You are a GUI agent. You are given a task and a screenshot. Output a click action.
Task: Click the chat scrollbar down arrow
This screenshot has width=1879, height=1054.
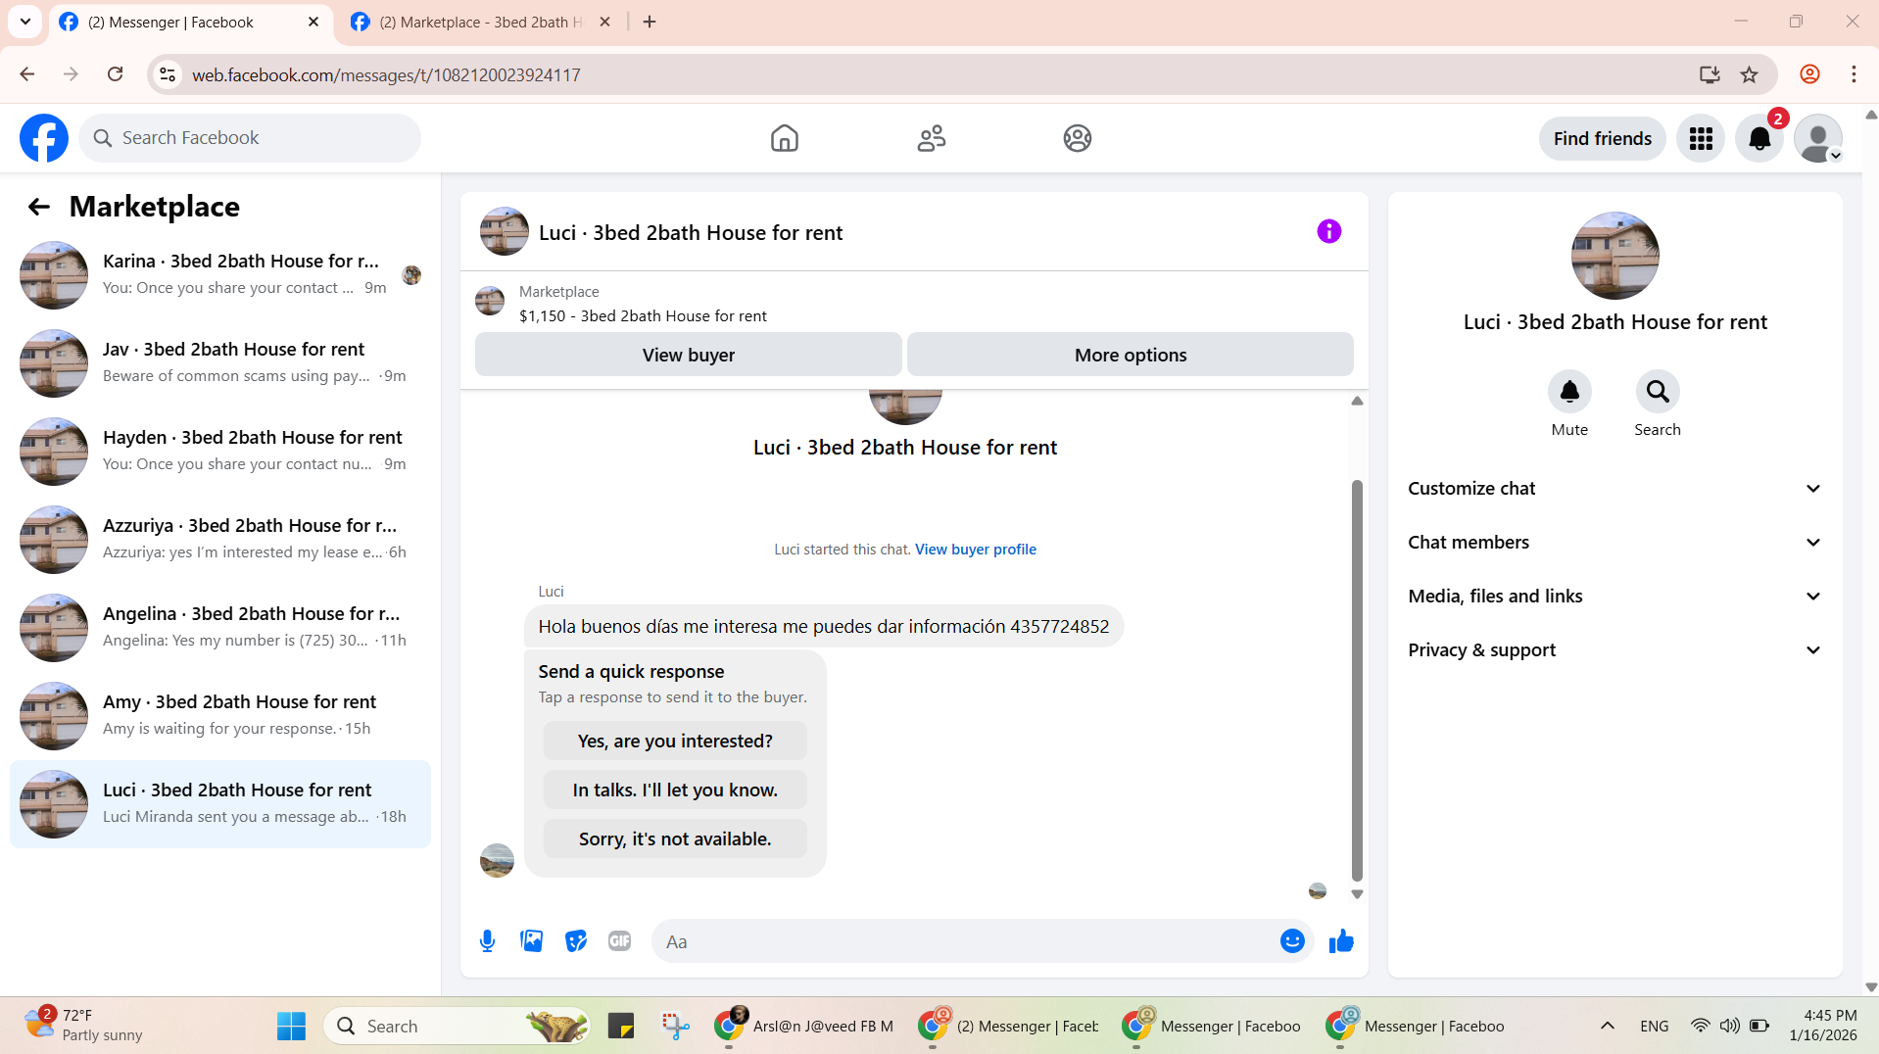pos(1357,893)
